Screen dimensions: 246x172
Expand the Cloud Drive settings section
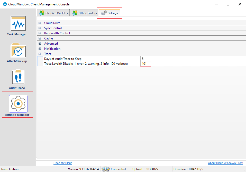click(x=40, y=23)
